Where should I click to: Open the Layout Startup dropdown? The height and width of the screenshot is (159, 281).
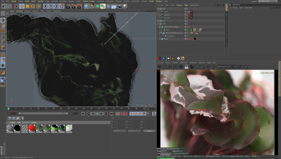[x=268, y=1]
